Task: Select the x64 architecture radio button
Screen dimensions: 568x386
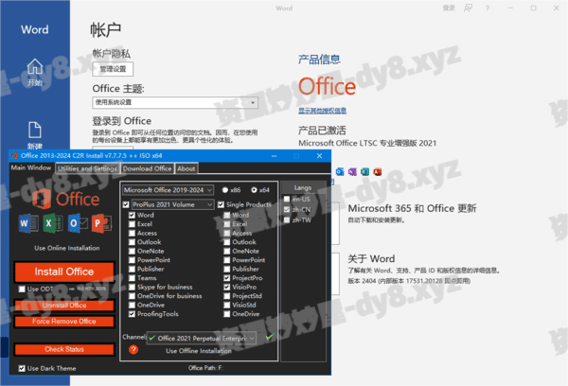Action: coord(254,190)
